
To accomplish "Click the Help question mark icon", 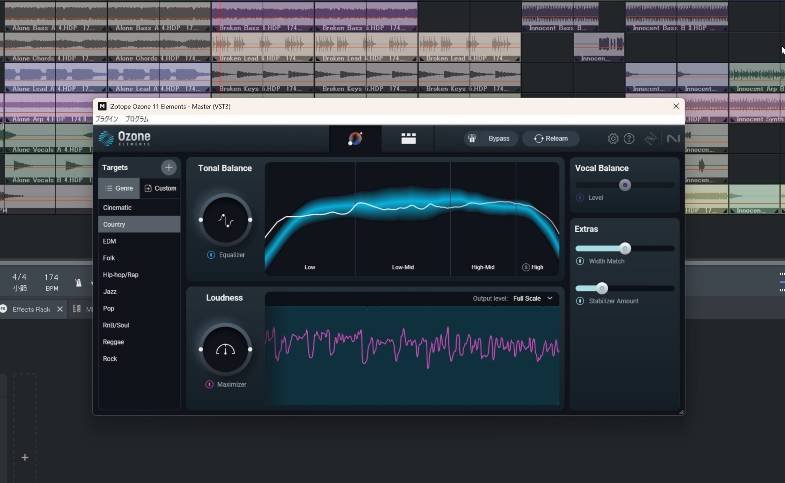I will [x=630, y=138].
